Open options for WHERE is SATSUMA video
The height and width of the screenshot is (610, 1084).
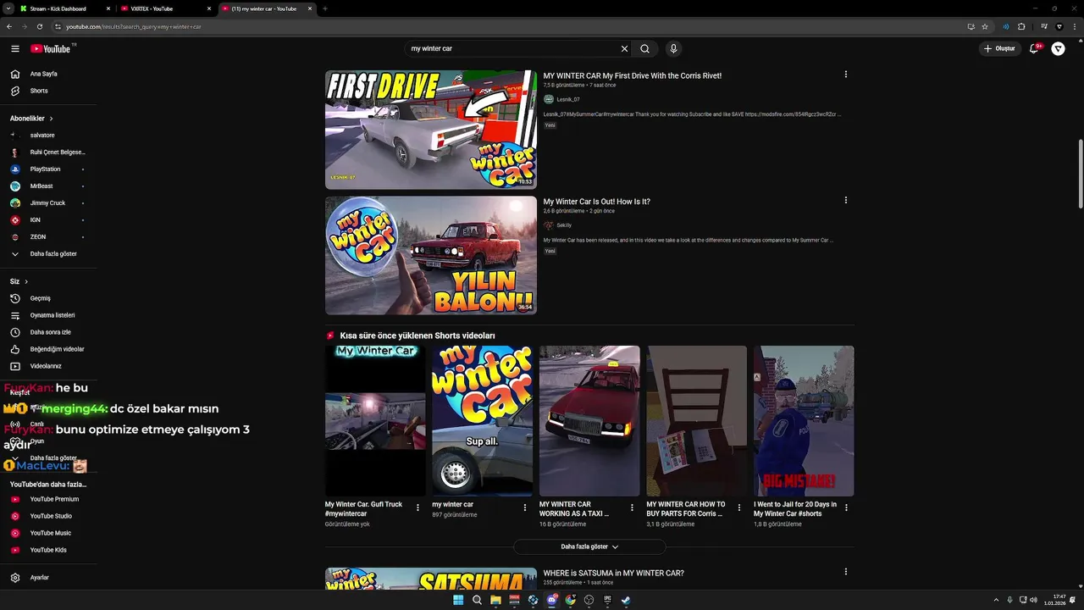coord(846,573)
